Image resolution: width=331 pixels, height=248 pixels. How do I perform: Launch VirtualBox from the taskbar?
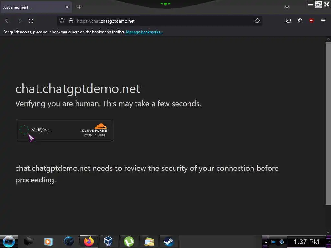click(108, 242)
